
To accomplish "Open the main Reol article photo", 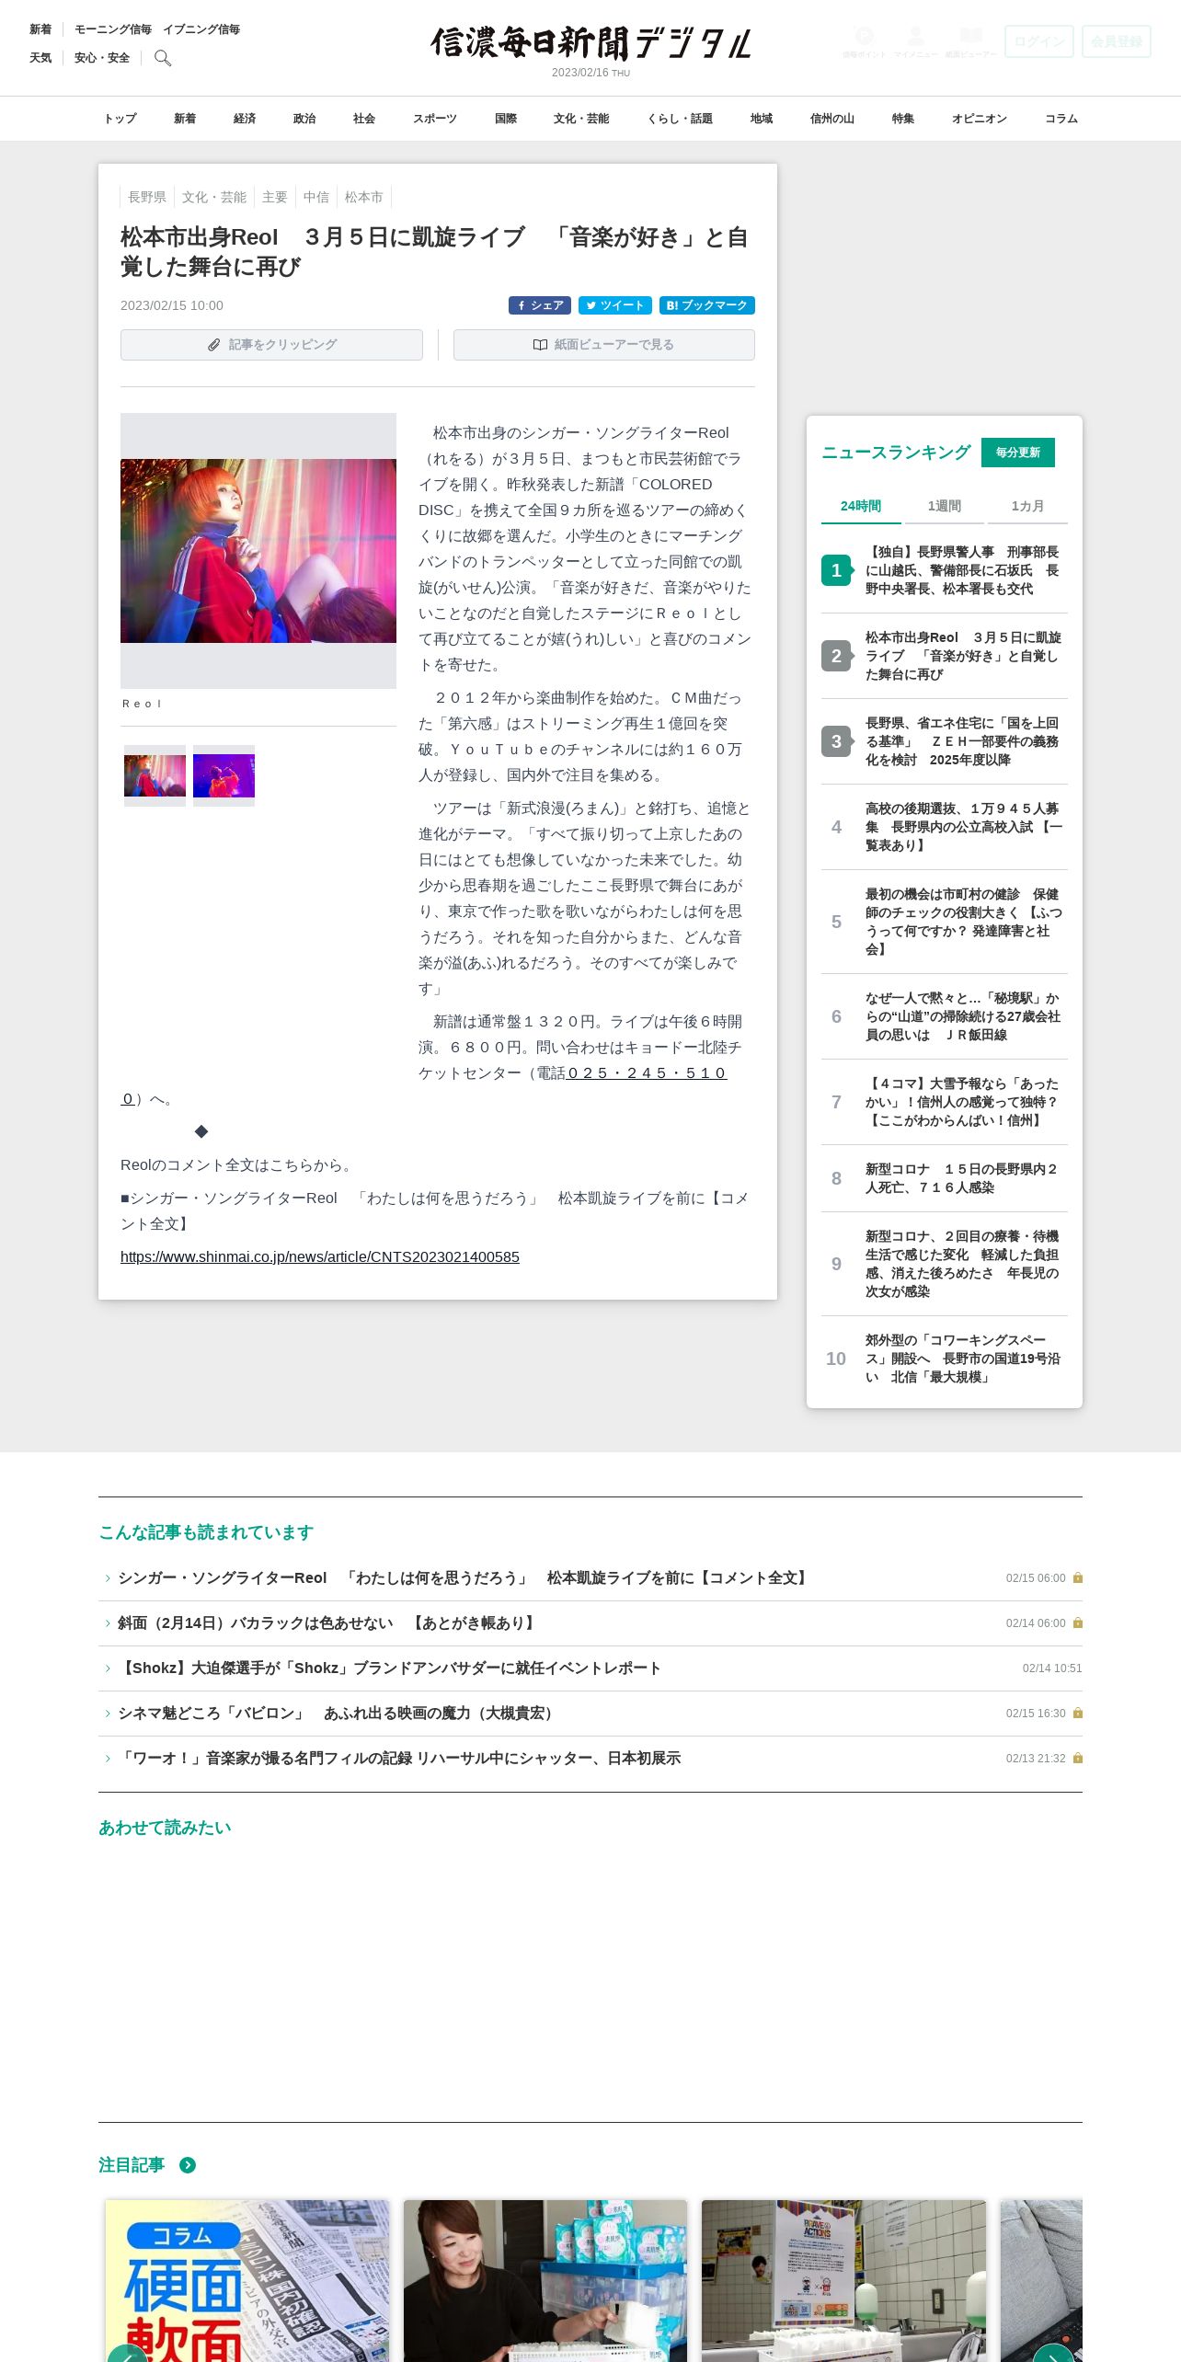I will coord(258,551).
